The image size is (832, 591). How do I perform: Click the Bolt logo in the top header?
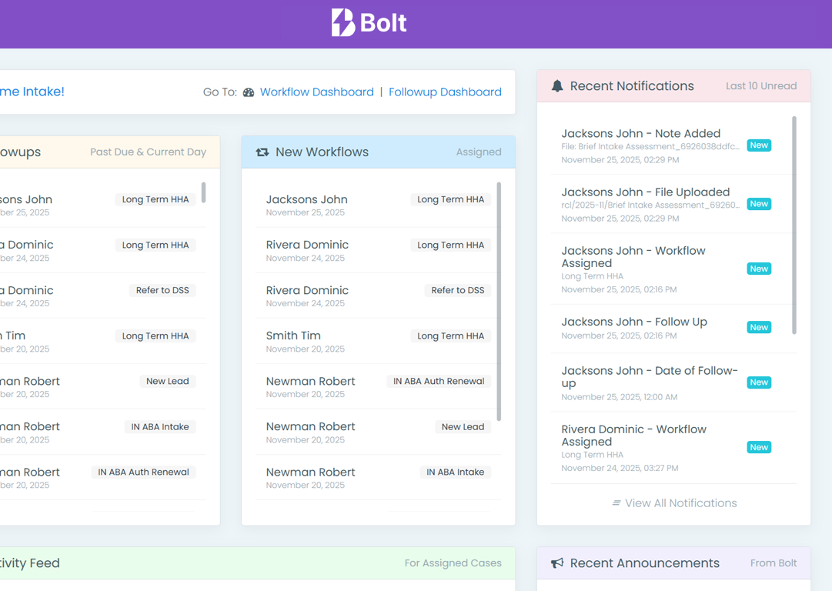(x=368, y=23)
